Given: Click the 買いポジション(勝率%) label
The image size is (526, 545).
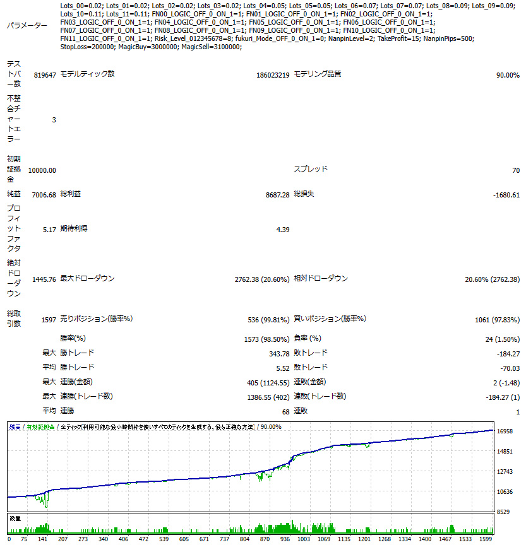Looking at the screenshot, I should tap(330, 319).
